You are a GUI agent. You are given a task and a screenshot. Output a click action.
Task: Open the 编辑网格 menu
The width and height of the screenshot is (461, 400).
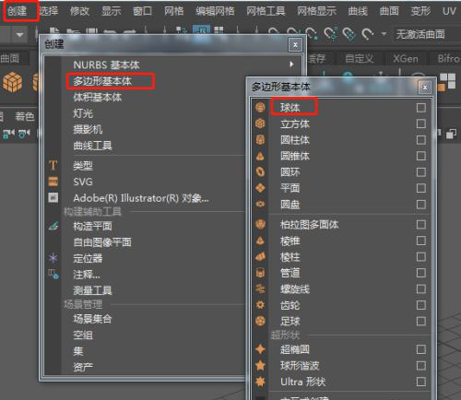215,11
